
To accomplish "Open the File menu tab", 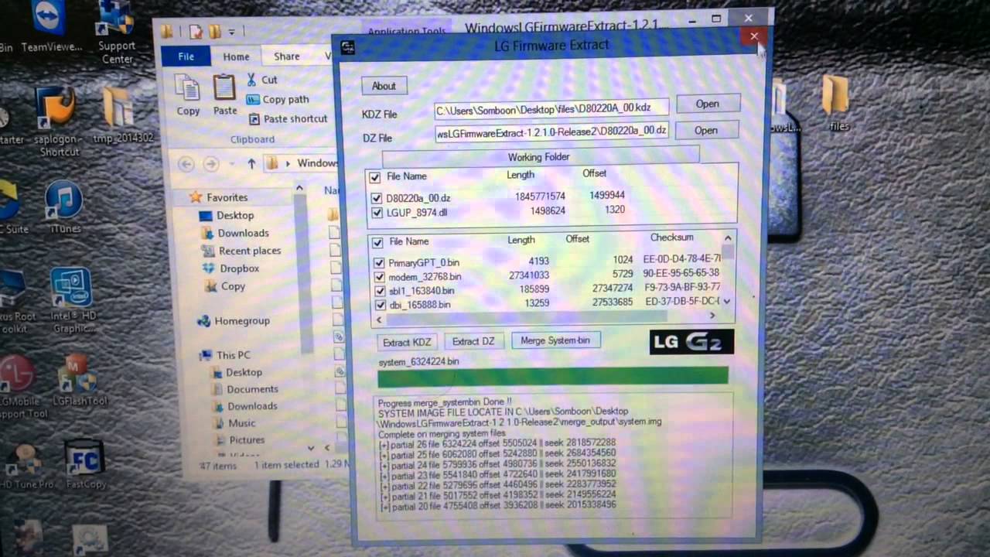I will [x=186, y=56].
